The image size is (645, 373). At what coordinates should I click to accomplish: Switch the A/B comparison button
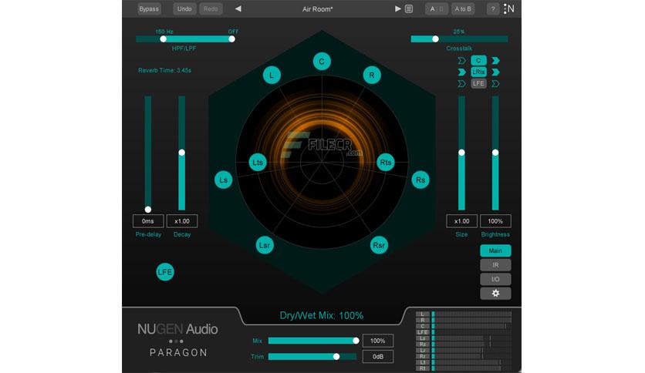point(437,8)
